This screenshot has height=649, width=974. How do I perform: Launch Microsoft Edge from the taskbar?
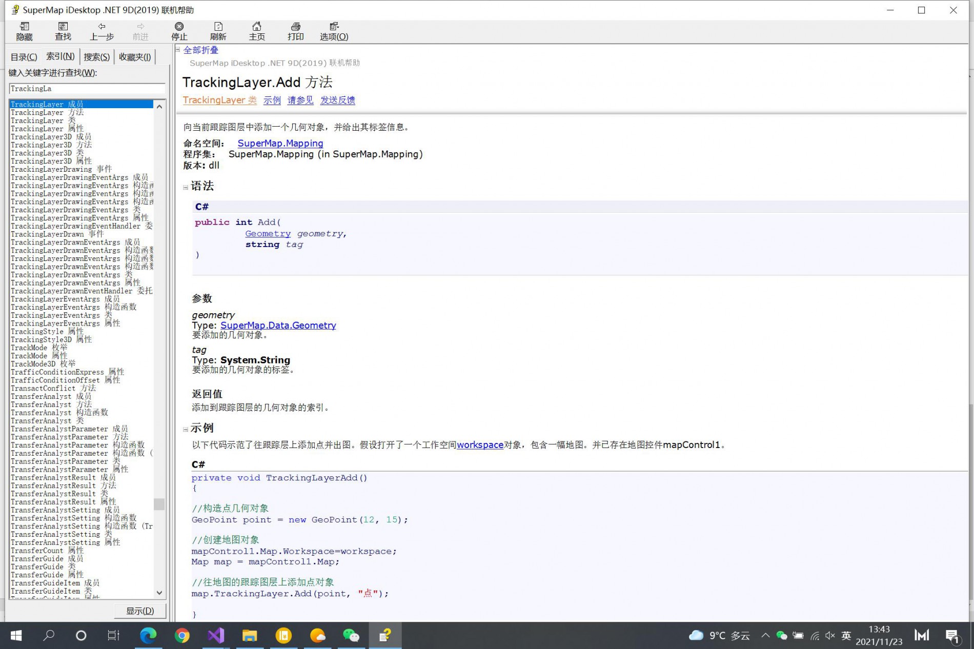(x=148, y=636)
